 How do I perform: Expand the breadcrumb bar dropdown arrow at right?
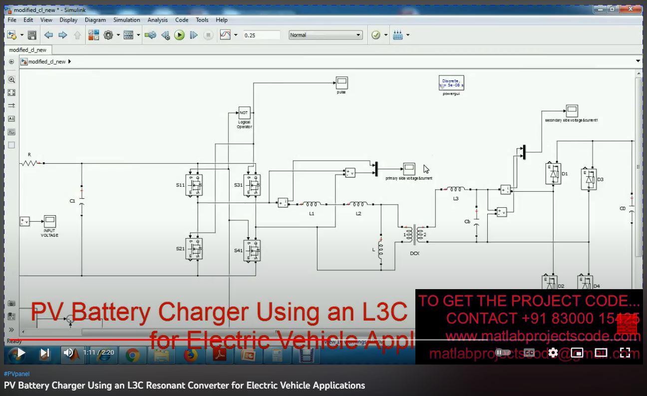pos(638,61)
